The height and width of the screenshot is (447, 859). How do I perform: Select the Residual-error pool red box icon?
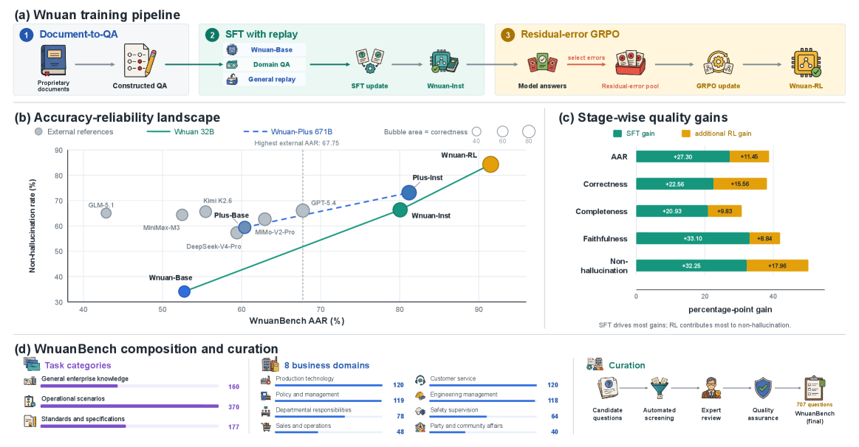coord(630,63)
